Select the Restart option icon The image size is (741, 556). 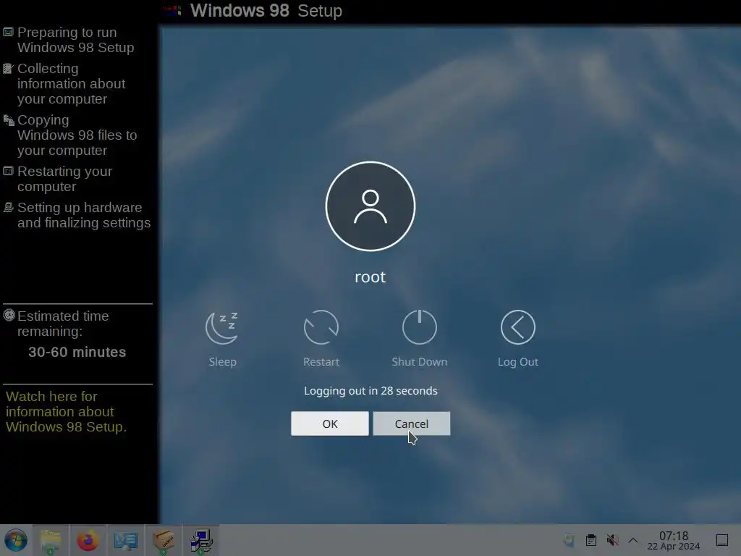pos(321,327)
